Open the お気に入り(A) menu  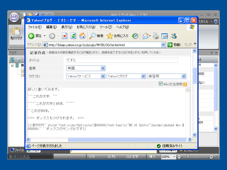click(86, 27)
